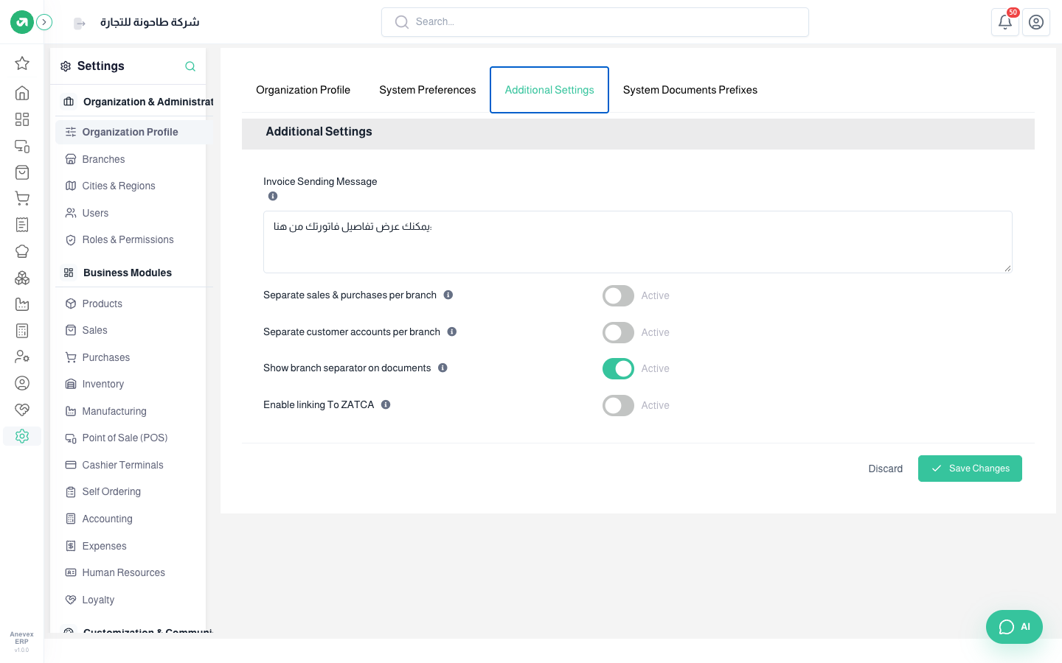Image resolution: width=1062 pixels, height=663 pixels.
Task: Select the Additional Settings tab
Action: pos(549,90)
